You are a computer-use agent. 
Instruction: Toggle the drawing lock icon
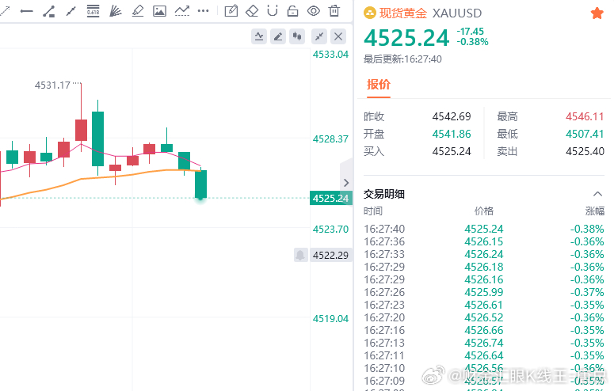292,11
